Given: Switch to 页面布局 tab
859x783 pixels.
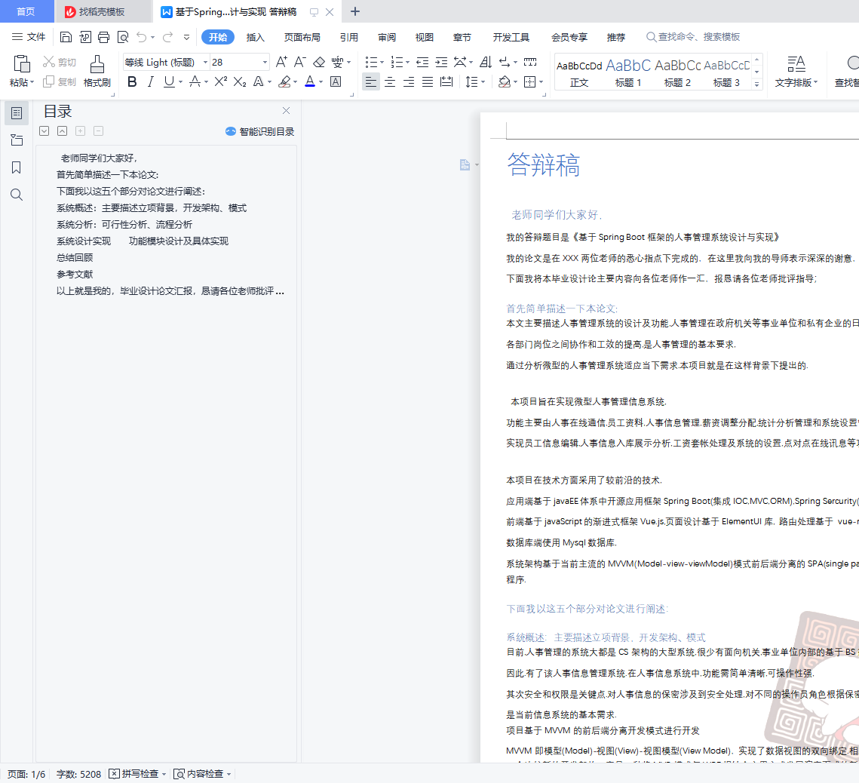Looking at the screenshot, I should (302, 37).
